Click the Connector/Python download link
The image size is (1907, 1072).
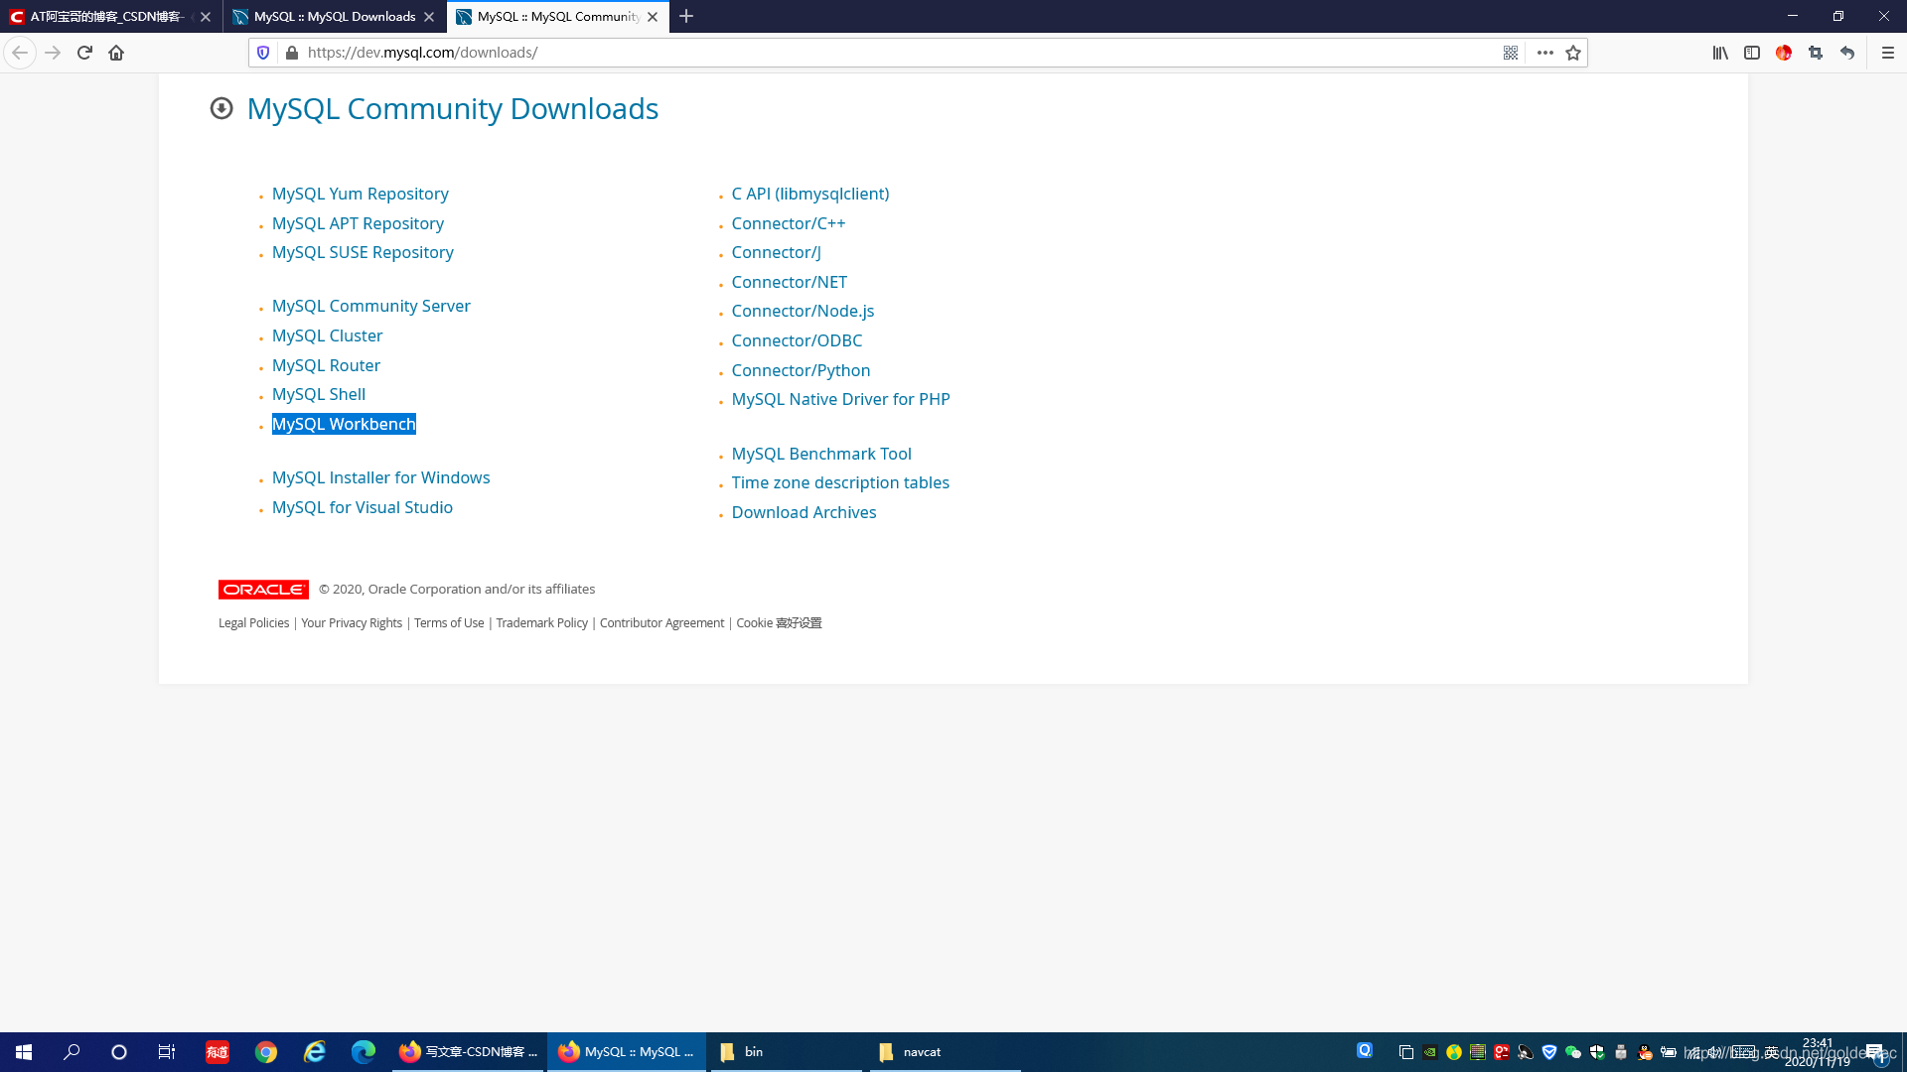pyautogui.click(x=801, y=369)
